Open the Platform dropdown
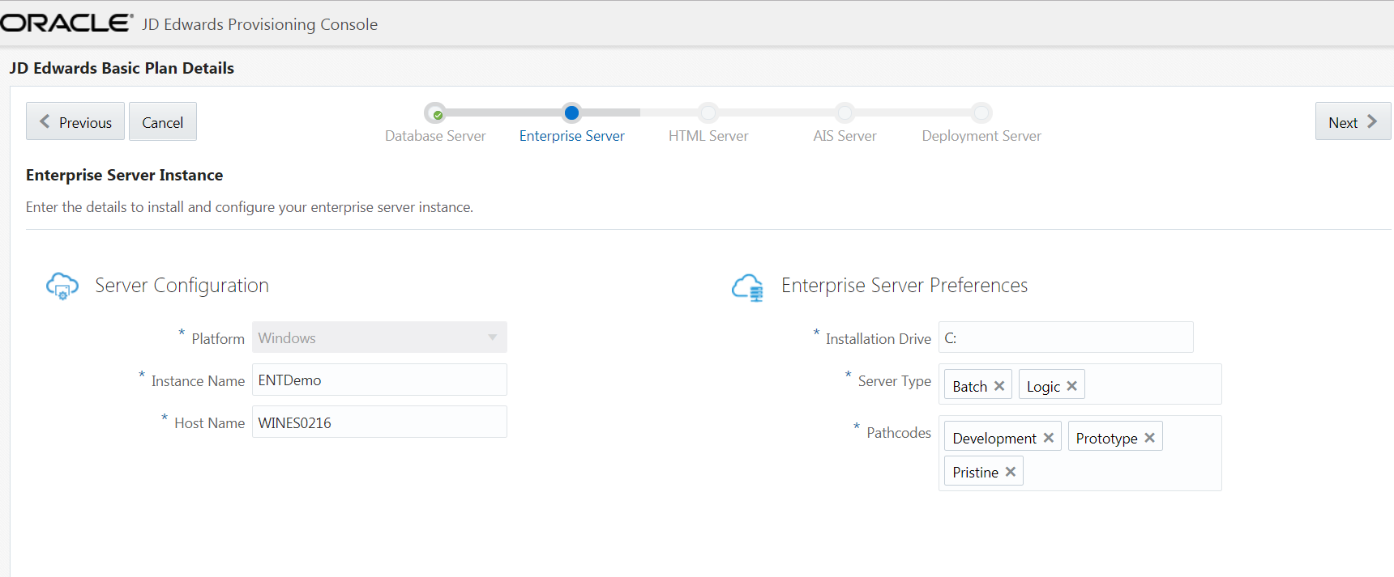The image size is (1394, 577). [x=379, y=337]
